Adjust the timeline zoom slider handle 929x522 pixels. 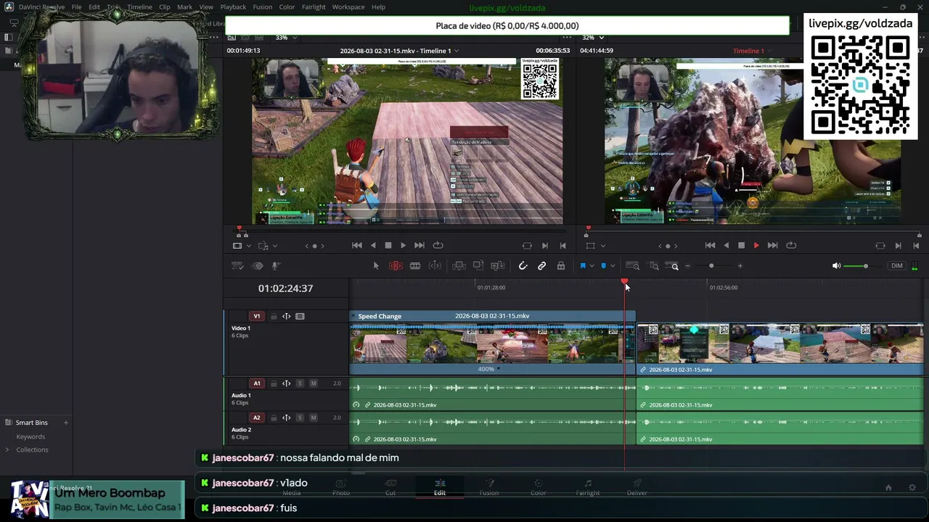click(711, 266)
